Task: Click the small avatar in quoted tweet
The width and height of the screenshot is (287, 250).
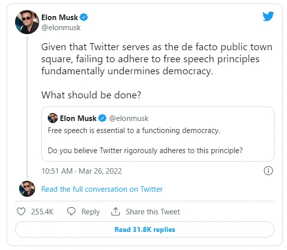Action: 53,118
